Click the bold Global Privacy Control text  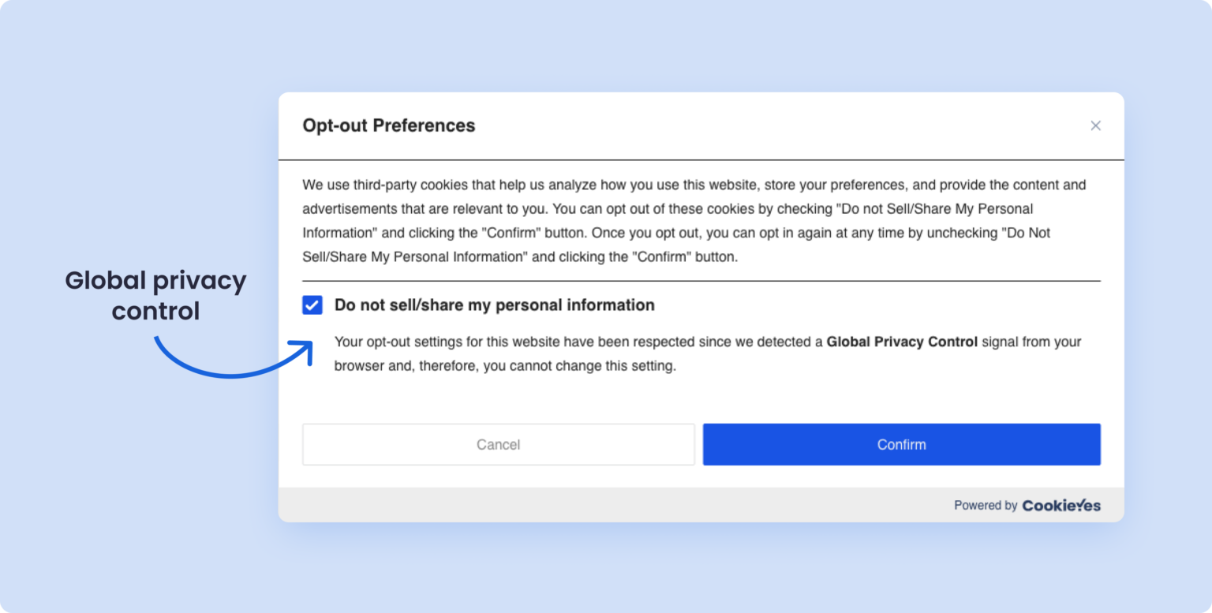[x=901, y=342]
